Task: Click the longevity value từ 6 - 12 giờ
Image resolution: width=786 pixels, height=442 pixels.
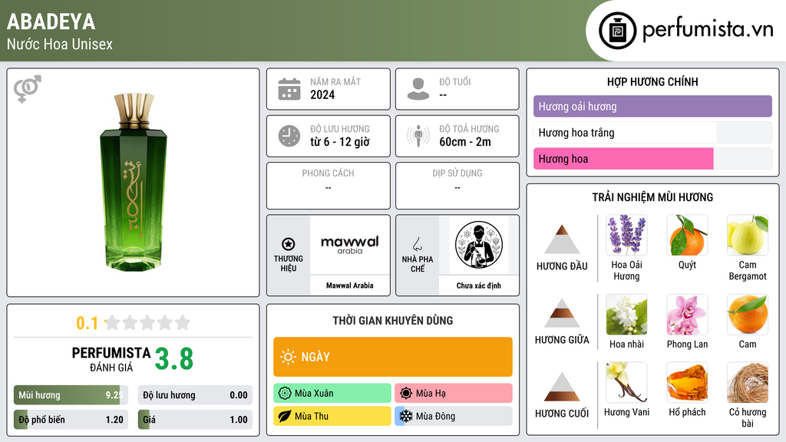Action: point(340,142)
